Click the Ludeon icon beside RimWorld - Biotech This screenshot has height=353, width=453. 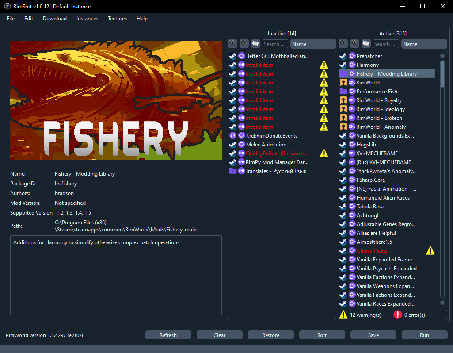(x=343, y=118)
